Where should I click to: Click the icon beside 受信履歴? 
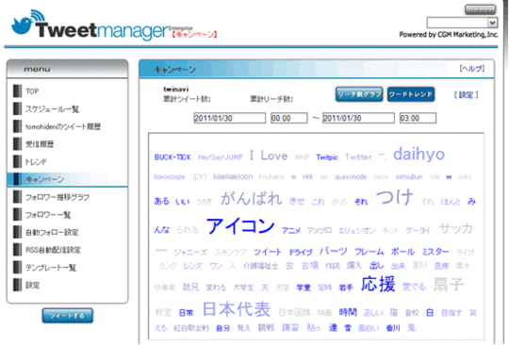click(x=18, y=144)
